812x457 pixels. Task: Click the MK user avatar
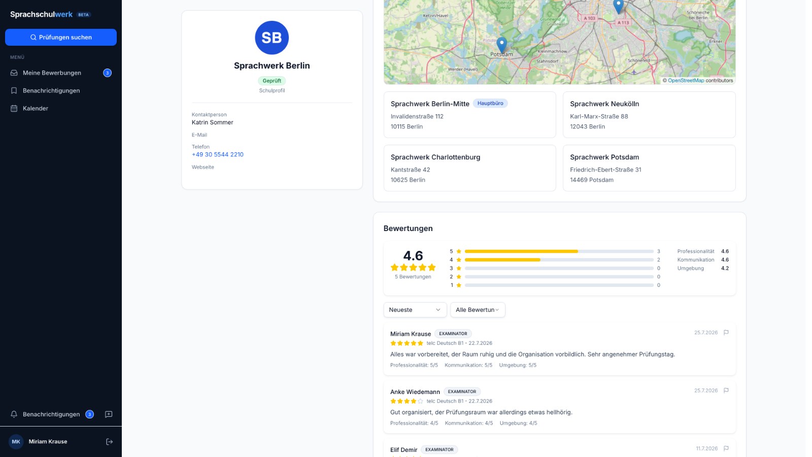point(16,442)
